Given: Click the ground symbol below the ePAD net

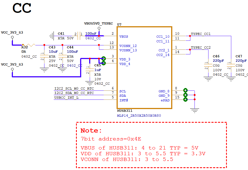Looking at the screenshot, I should (195, 111).
